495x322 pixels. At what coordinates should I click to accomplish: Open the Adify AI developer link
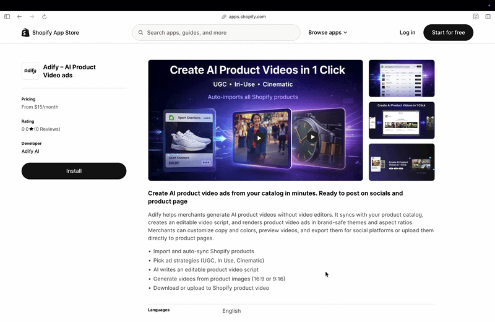(x=30, y=151)
